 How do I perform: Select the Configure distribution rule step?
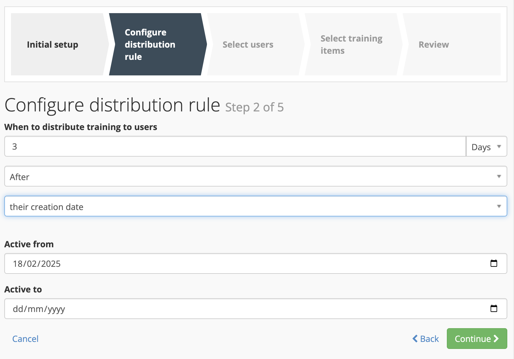click(150, 45)
